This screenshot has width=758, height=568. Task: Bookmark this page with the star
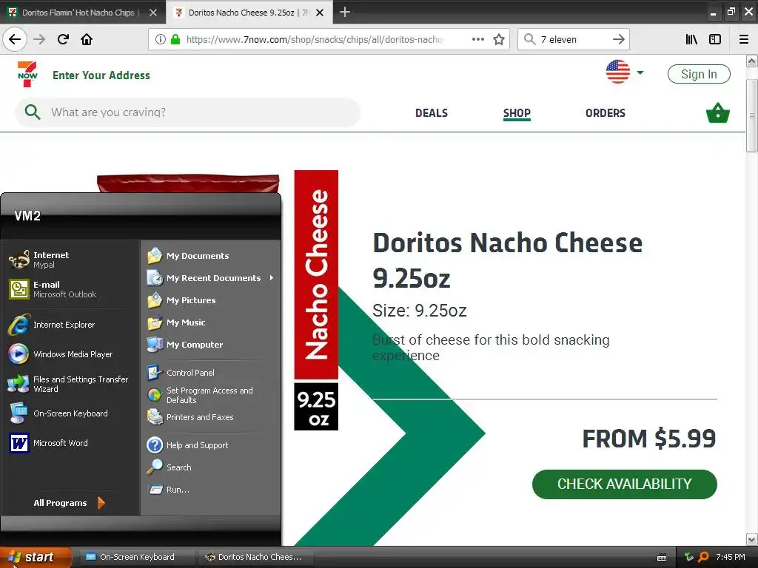click(499, 39)
